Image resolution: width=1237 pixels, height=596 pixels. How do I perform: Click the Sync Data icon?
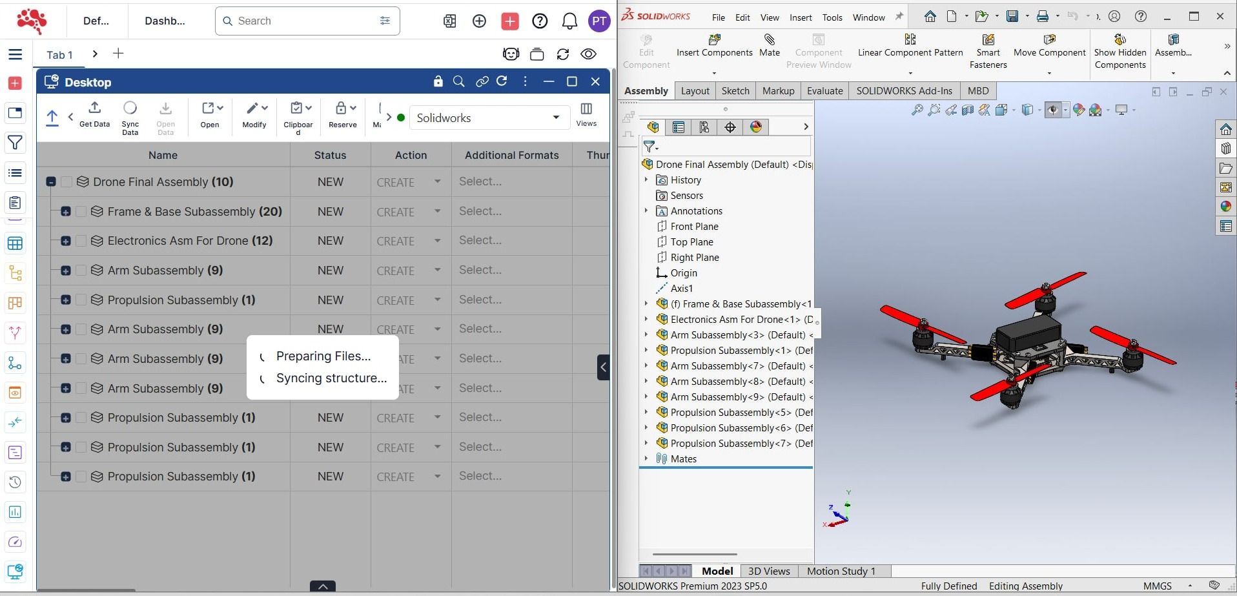click(130, 108)
